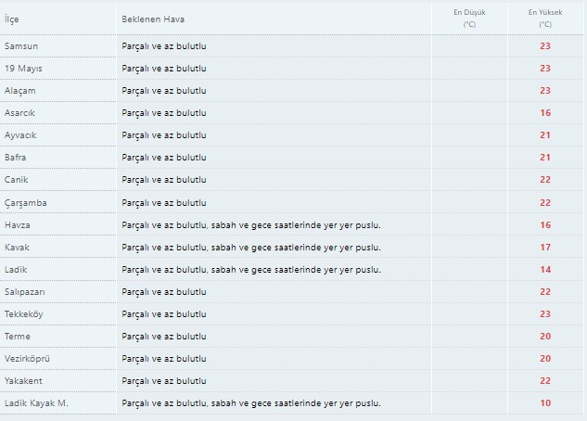The height and width of the screenshot is (421, 587).
Task: Select the 19 Mayıs district name
Action: pyautogui.click(x=23, y=69)
